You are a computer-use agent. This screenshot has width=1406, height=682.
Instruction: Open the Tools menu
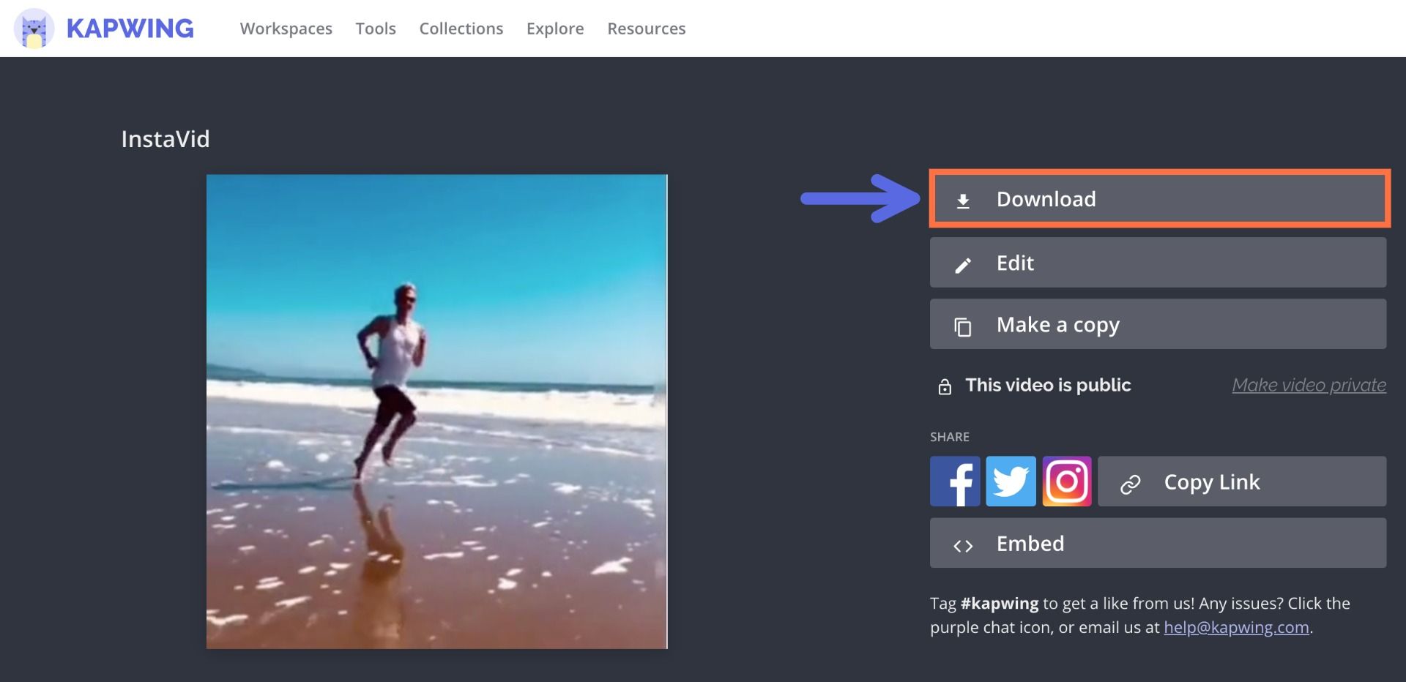(x=376, y=29)
